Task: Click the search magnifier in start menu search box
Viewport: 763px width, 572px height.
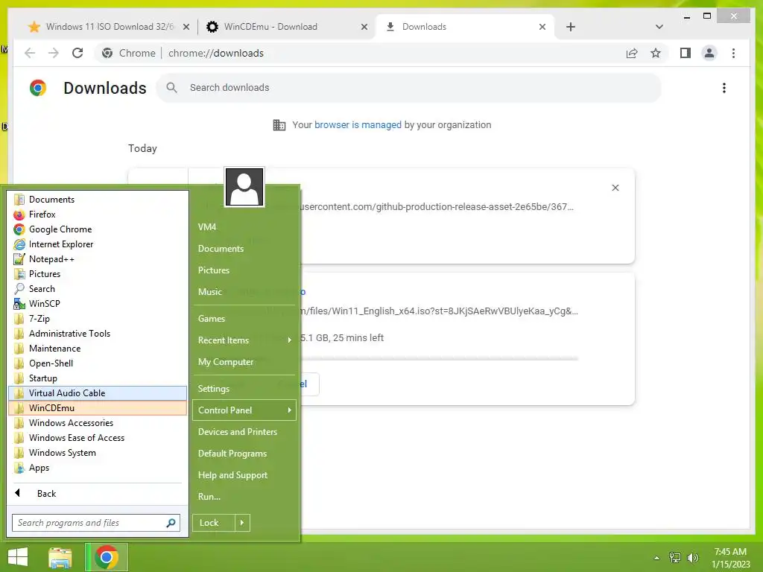Action: [x=171, y=523]
